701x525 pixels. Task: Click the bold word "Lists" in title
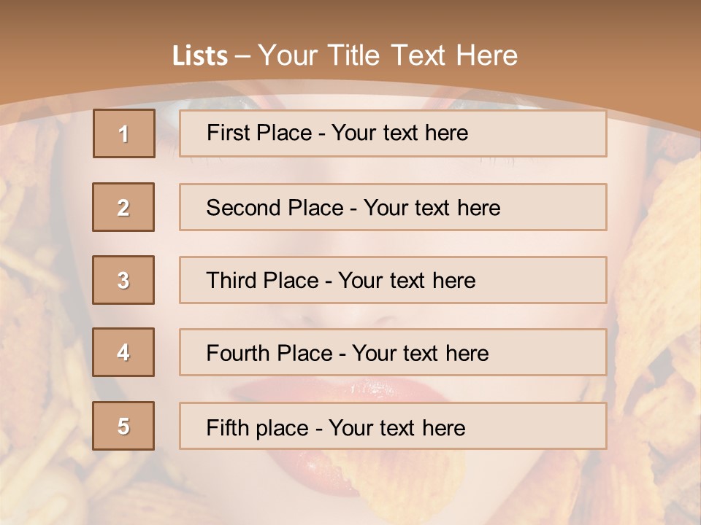[199, 56]
